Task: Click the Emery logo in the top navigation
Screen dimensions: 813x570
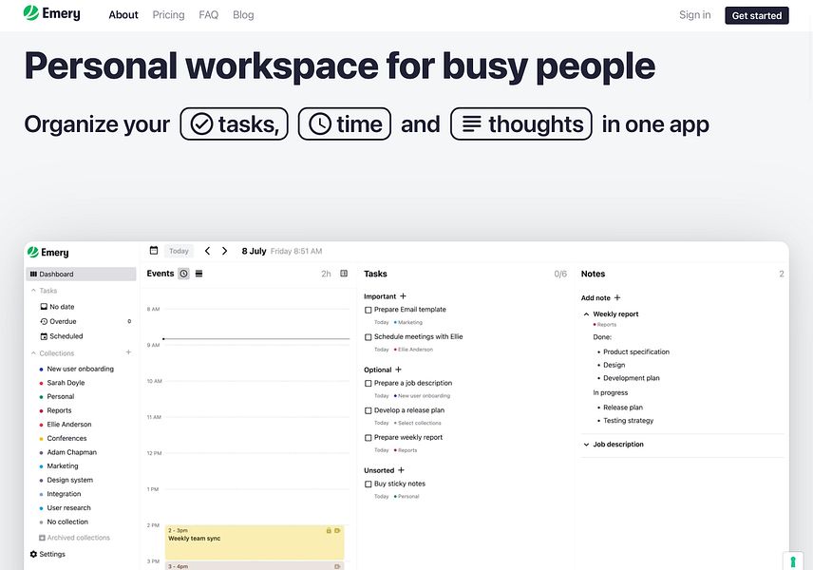Action: pyautogui.click(x=52, y=13)
